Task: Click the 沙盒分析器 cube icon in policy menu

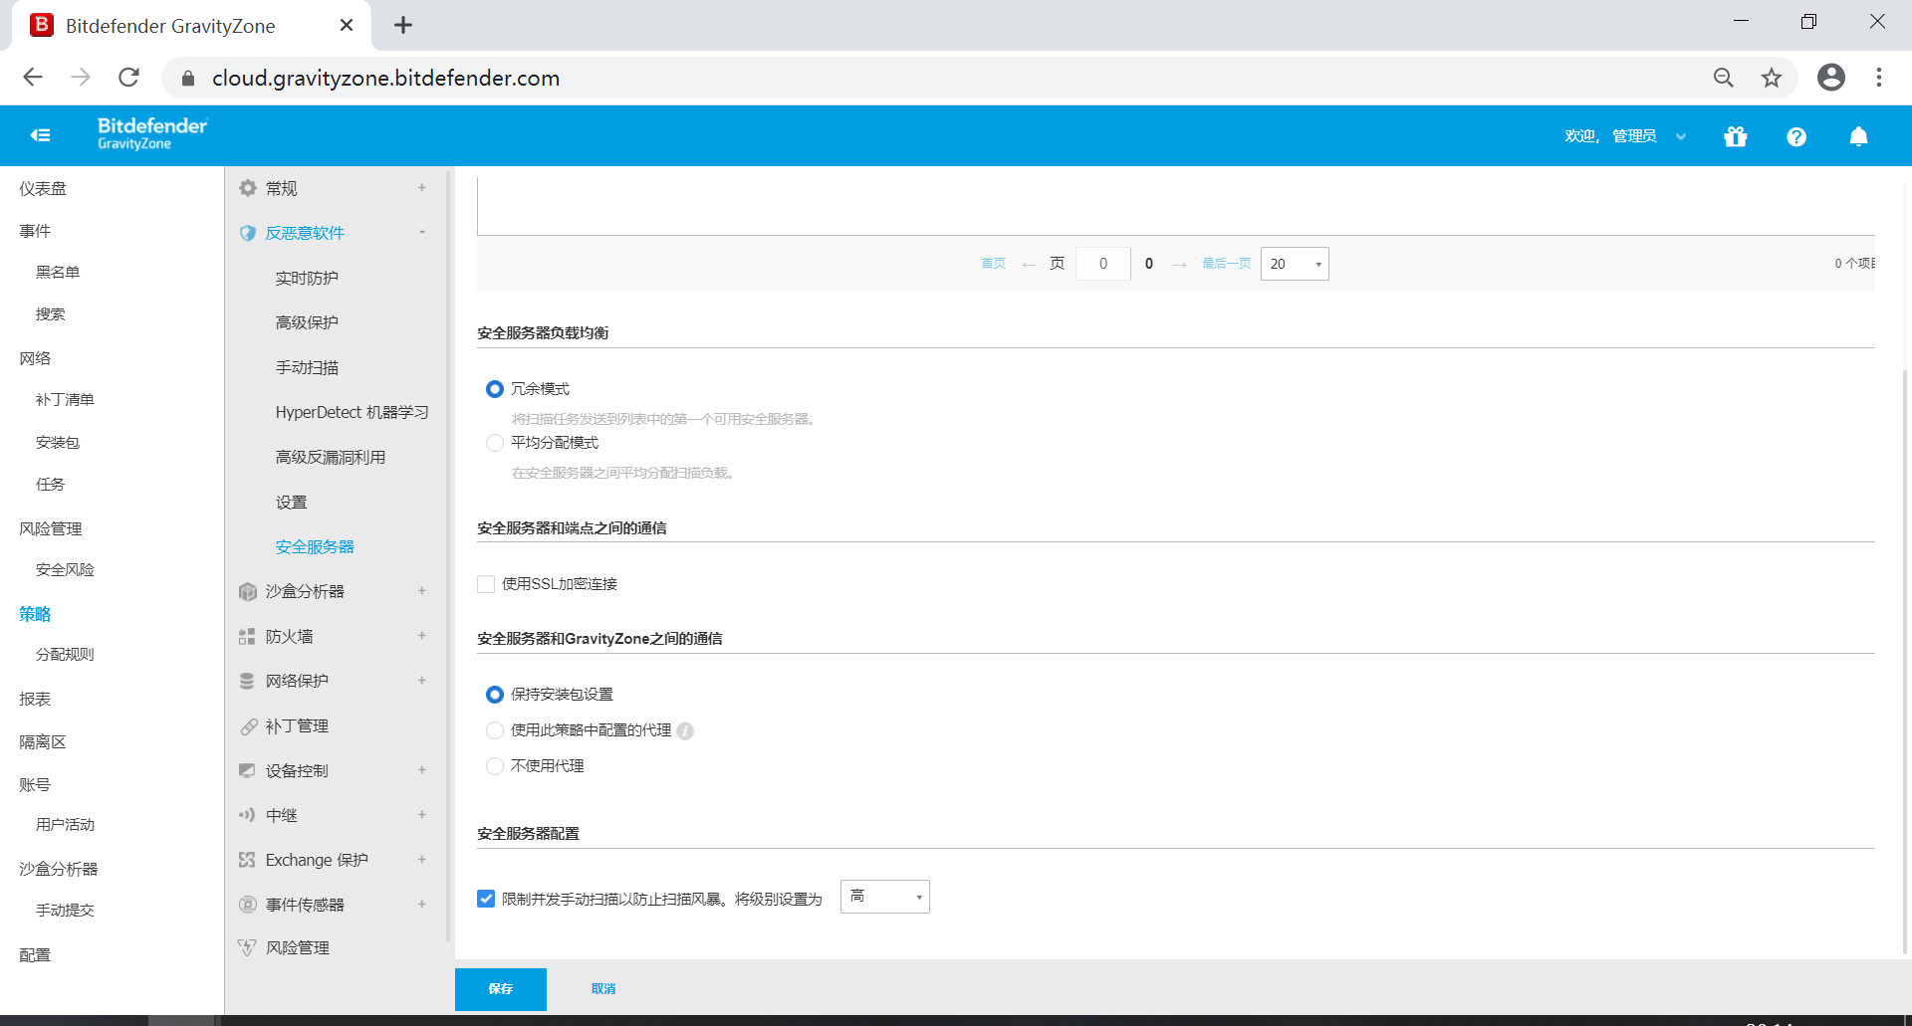Action: [x=248, y=591]
